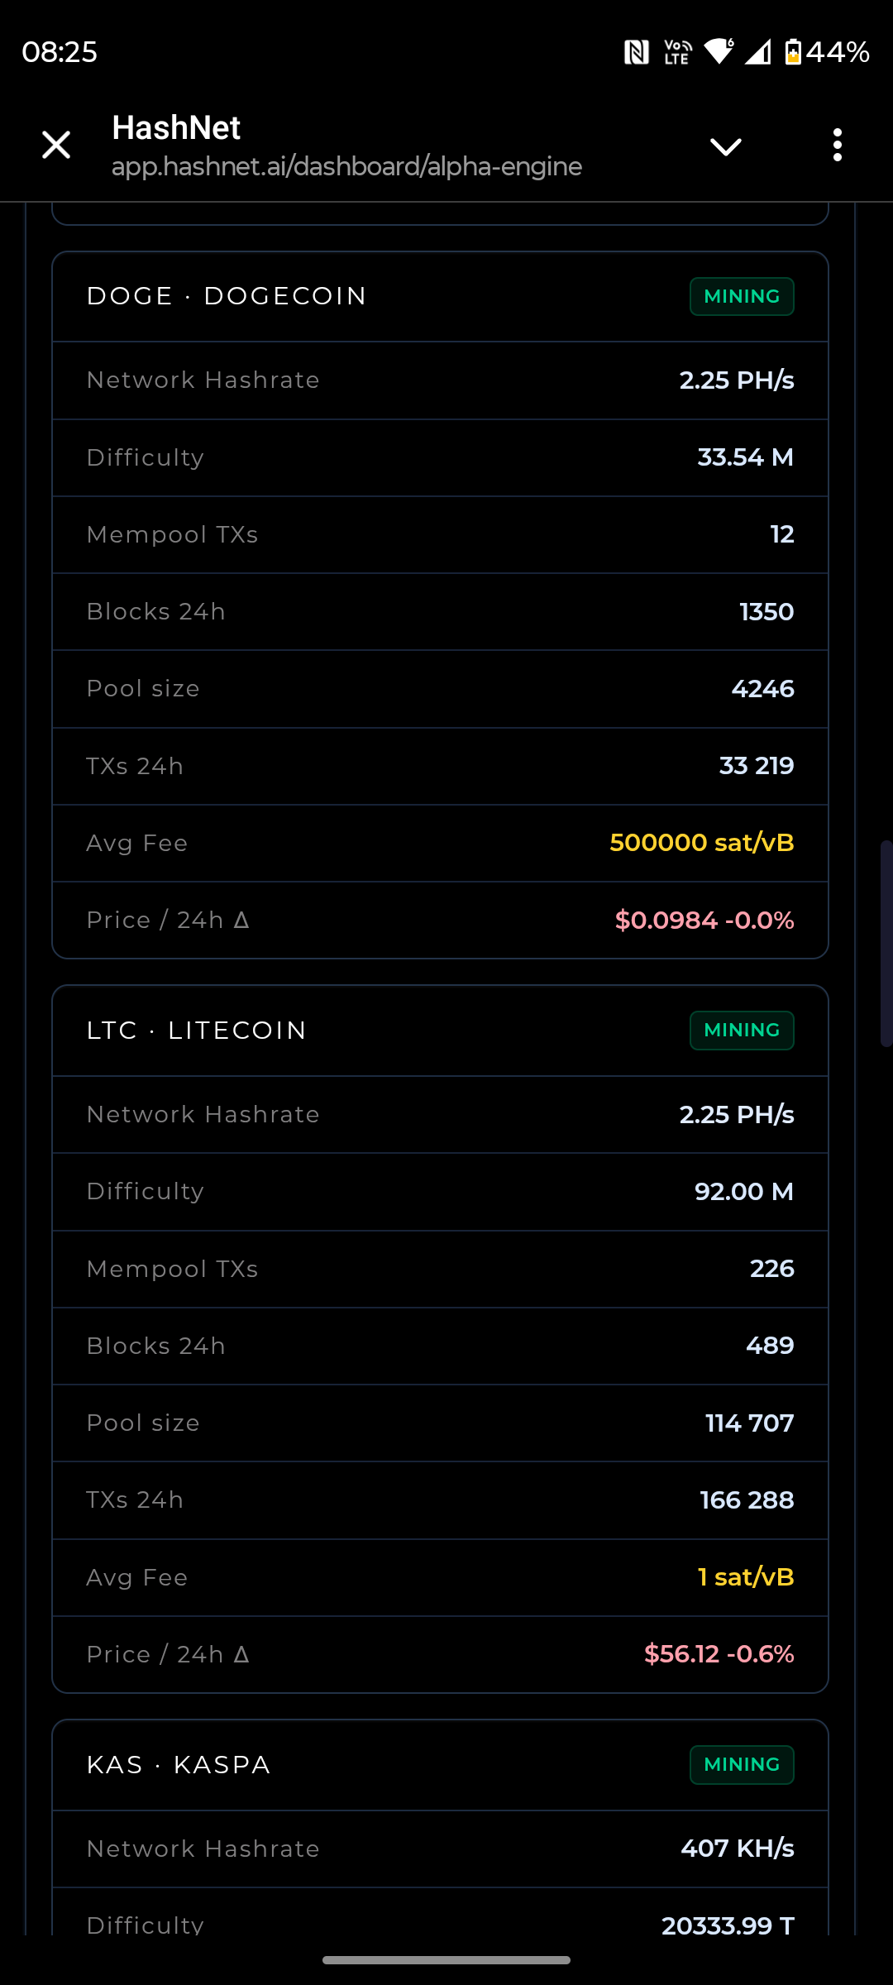Click the page scrollbar thumb
The height and width of the screenshot is (1985, 893).
[886, 943]
